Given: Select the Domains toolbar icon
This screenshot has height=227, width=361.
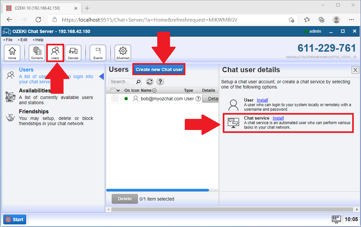Looking at the screenshot, I should (37, 52).
